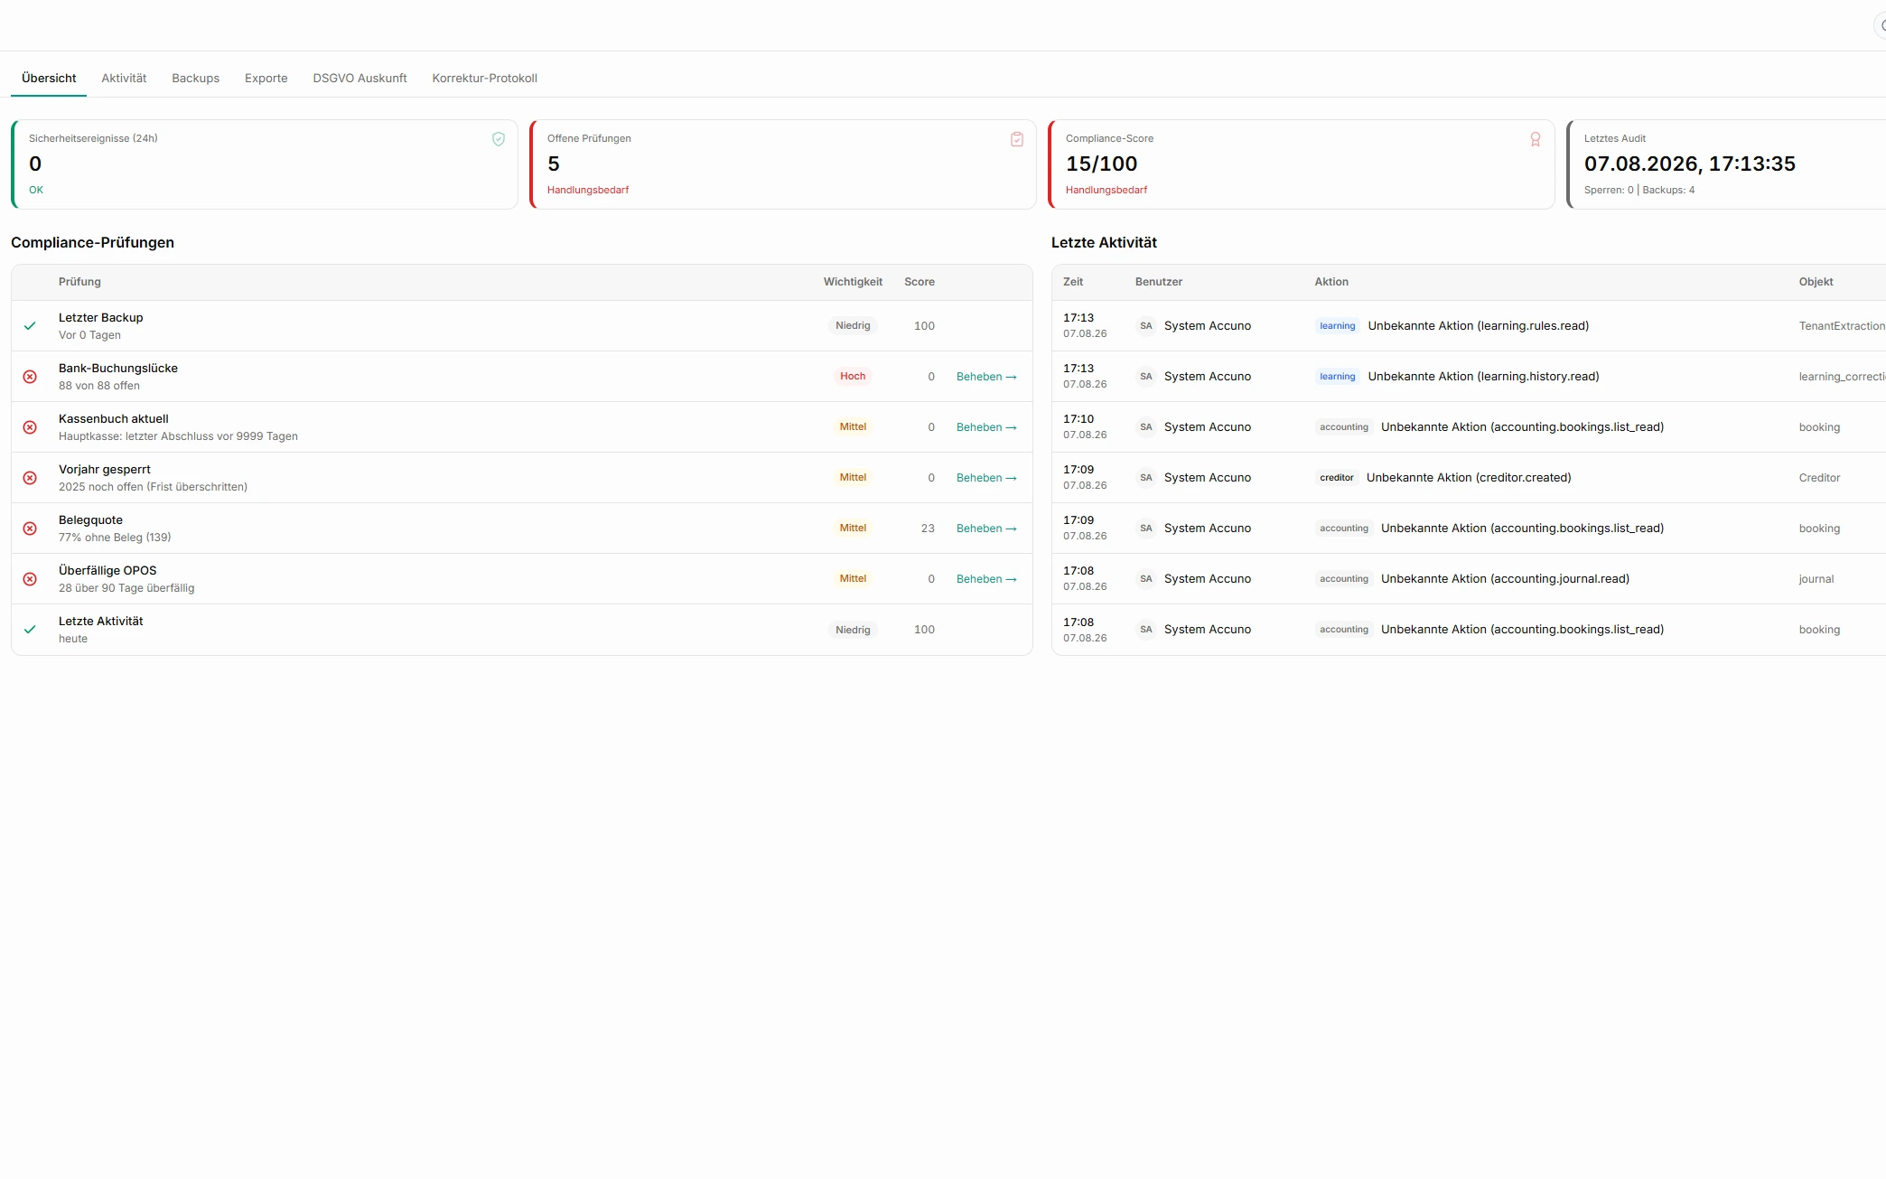This screenshot has width=1886, height=1179.
Task: Click the Letztes Audit date 07.08.2026, 17:13:35
Action: click(1689, 164)
